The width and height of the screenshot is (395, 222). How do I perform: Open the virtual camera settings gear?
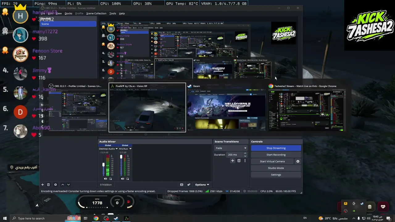(x=298, y=161)
